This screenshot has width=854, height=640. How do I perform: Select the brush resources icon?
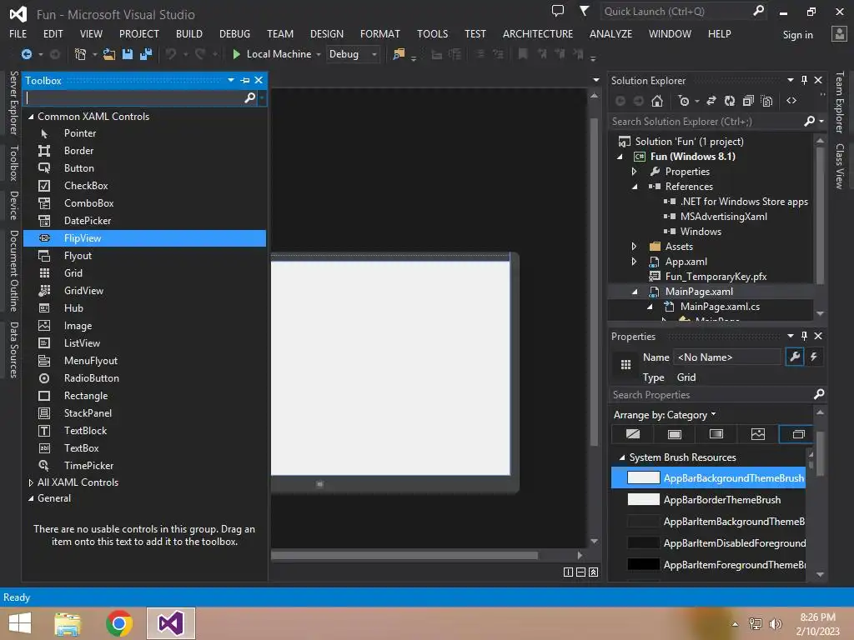798,434
